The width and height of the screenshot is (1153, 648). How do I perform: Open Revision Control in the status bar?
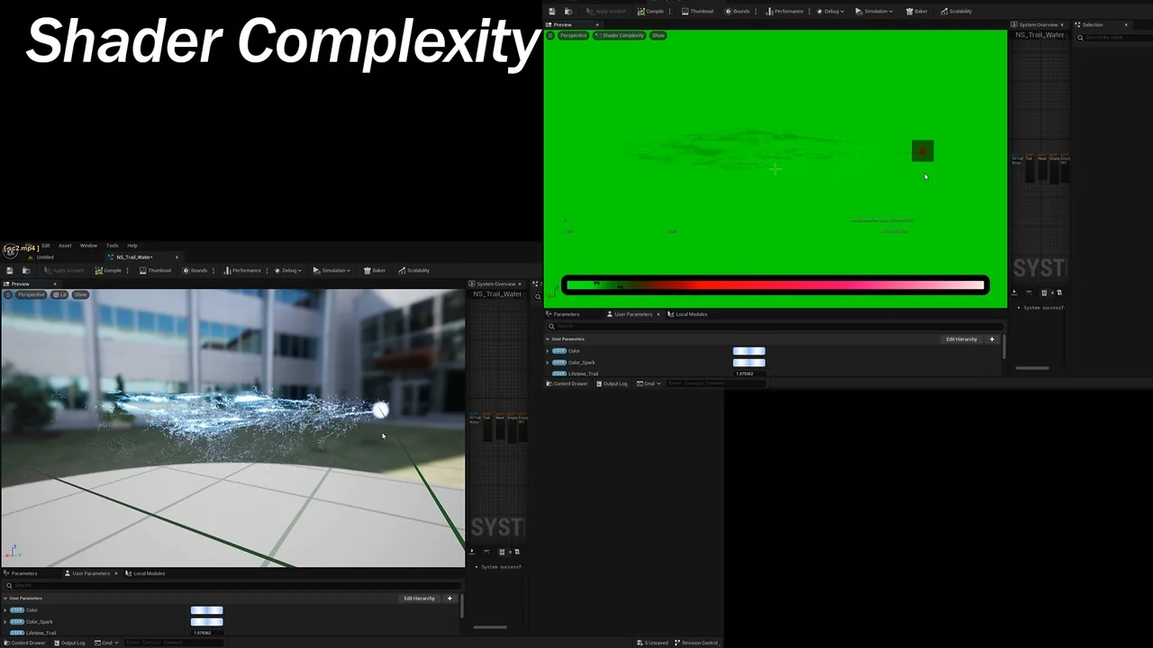click(696, 643)
